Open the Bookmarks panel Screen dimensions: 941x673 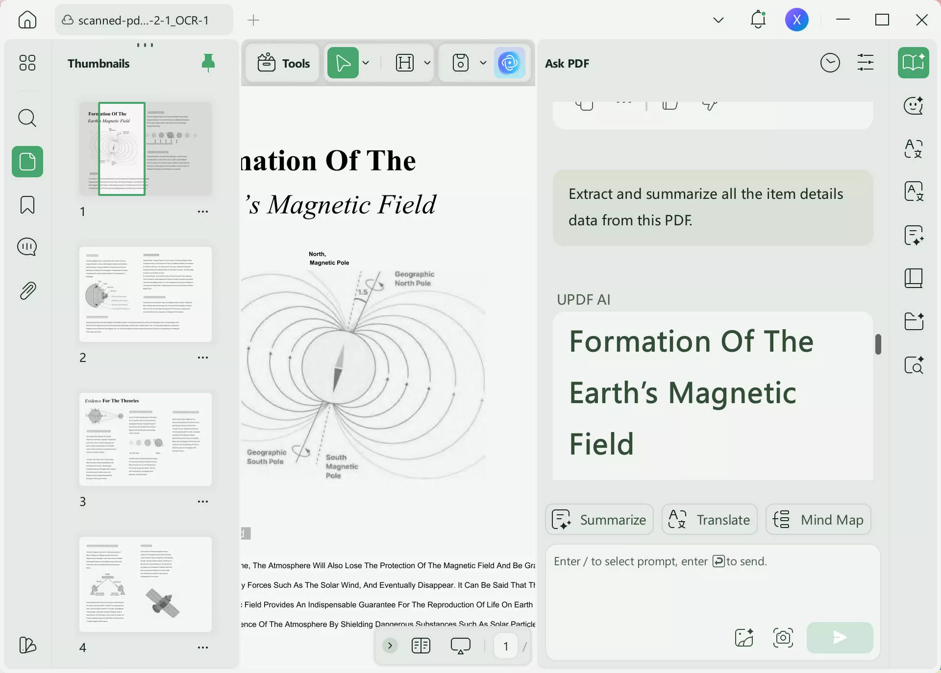(x=27, y=205)
